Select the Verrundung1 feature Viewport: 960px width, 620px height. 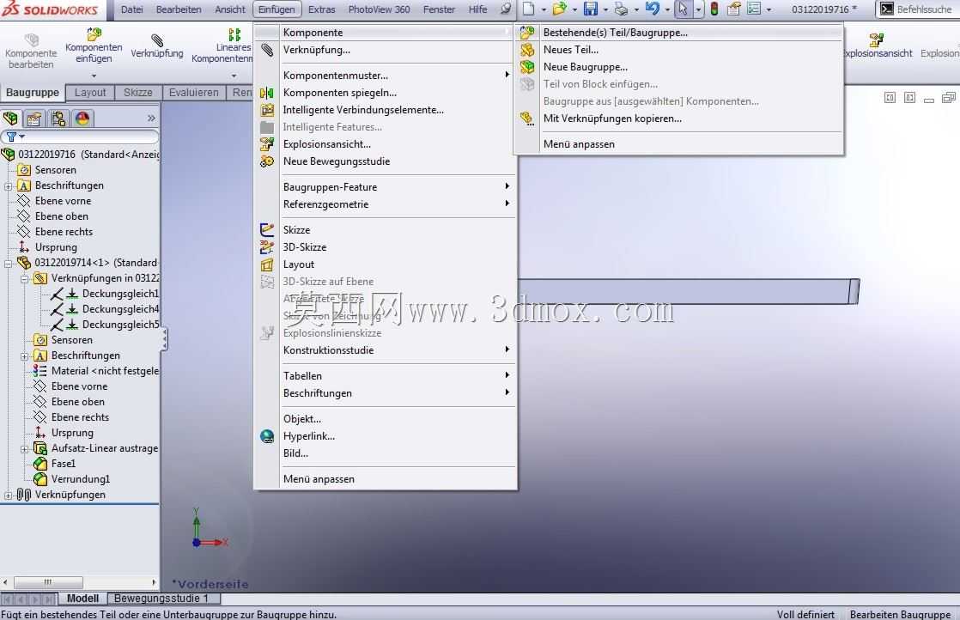click(81, 478)
